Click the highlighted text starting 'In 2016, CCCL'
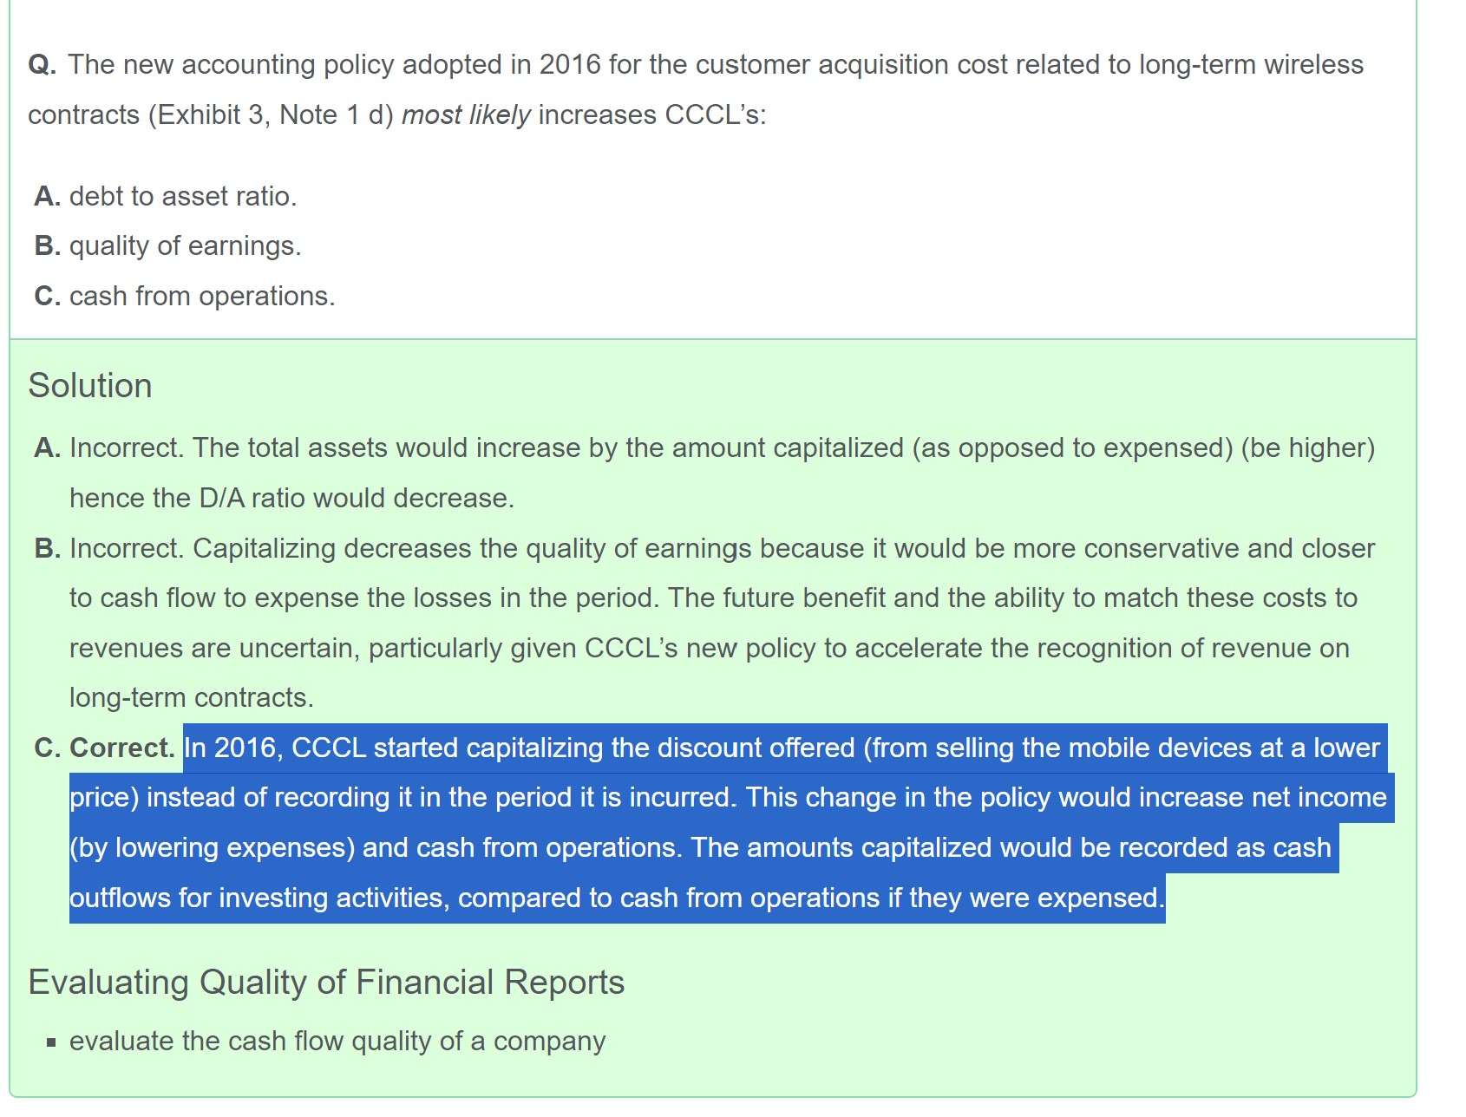 click(x=732, y=822)
